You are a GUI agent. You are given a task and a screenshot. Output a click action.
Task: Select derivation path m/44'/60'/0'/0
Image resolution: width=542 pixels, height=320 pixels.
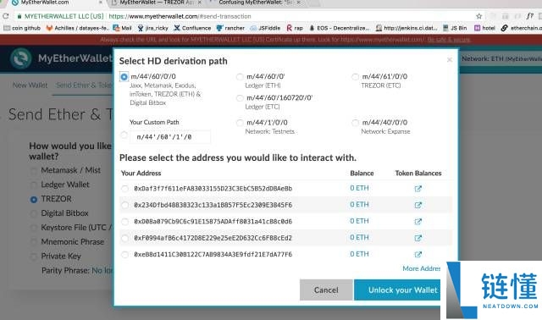(124, 77)
